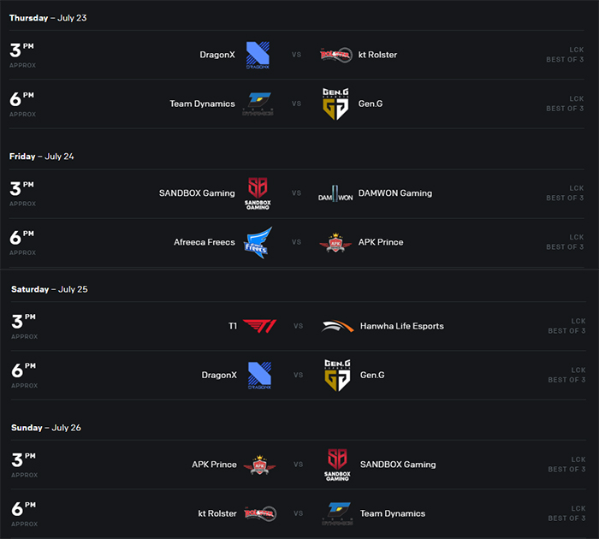
Task: Click the DAMWON Gaming logo
Action: click(335, 193)
